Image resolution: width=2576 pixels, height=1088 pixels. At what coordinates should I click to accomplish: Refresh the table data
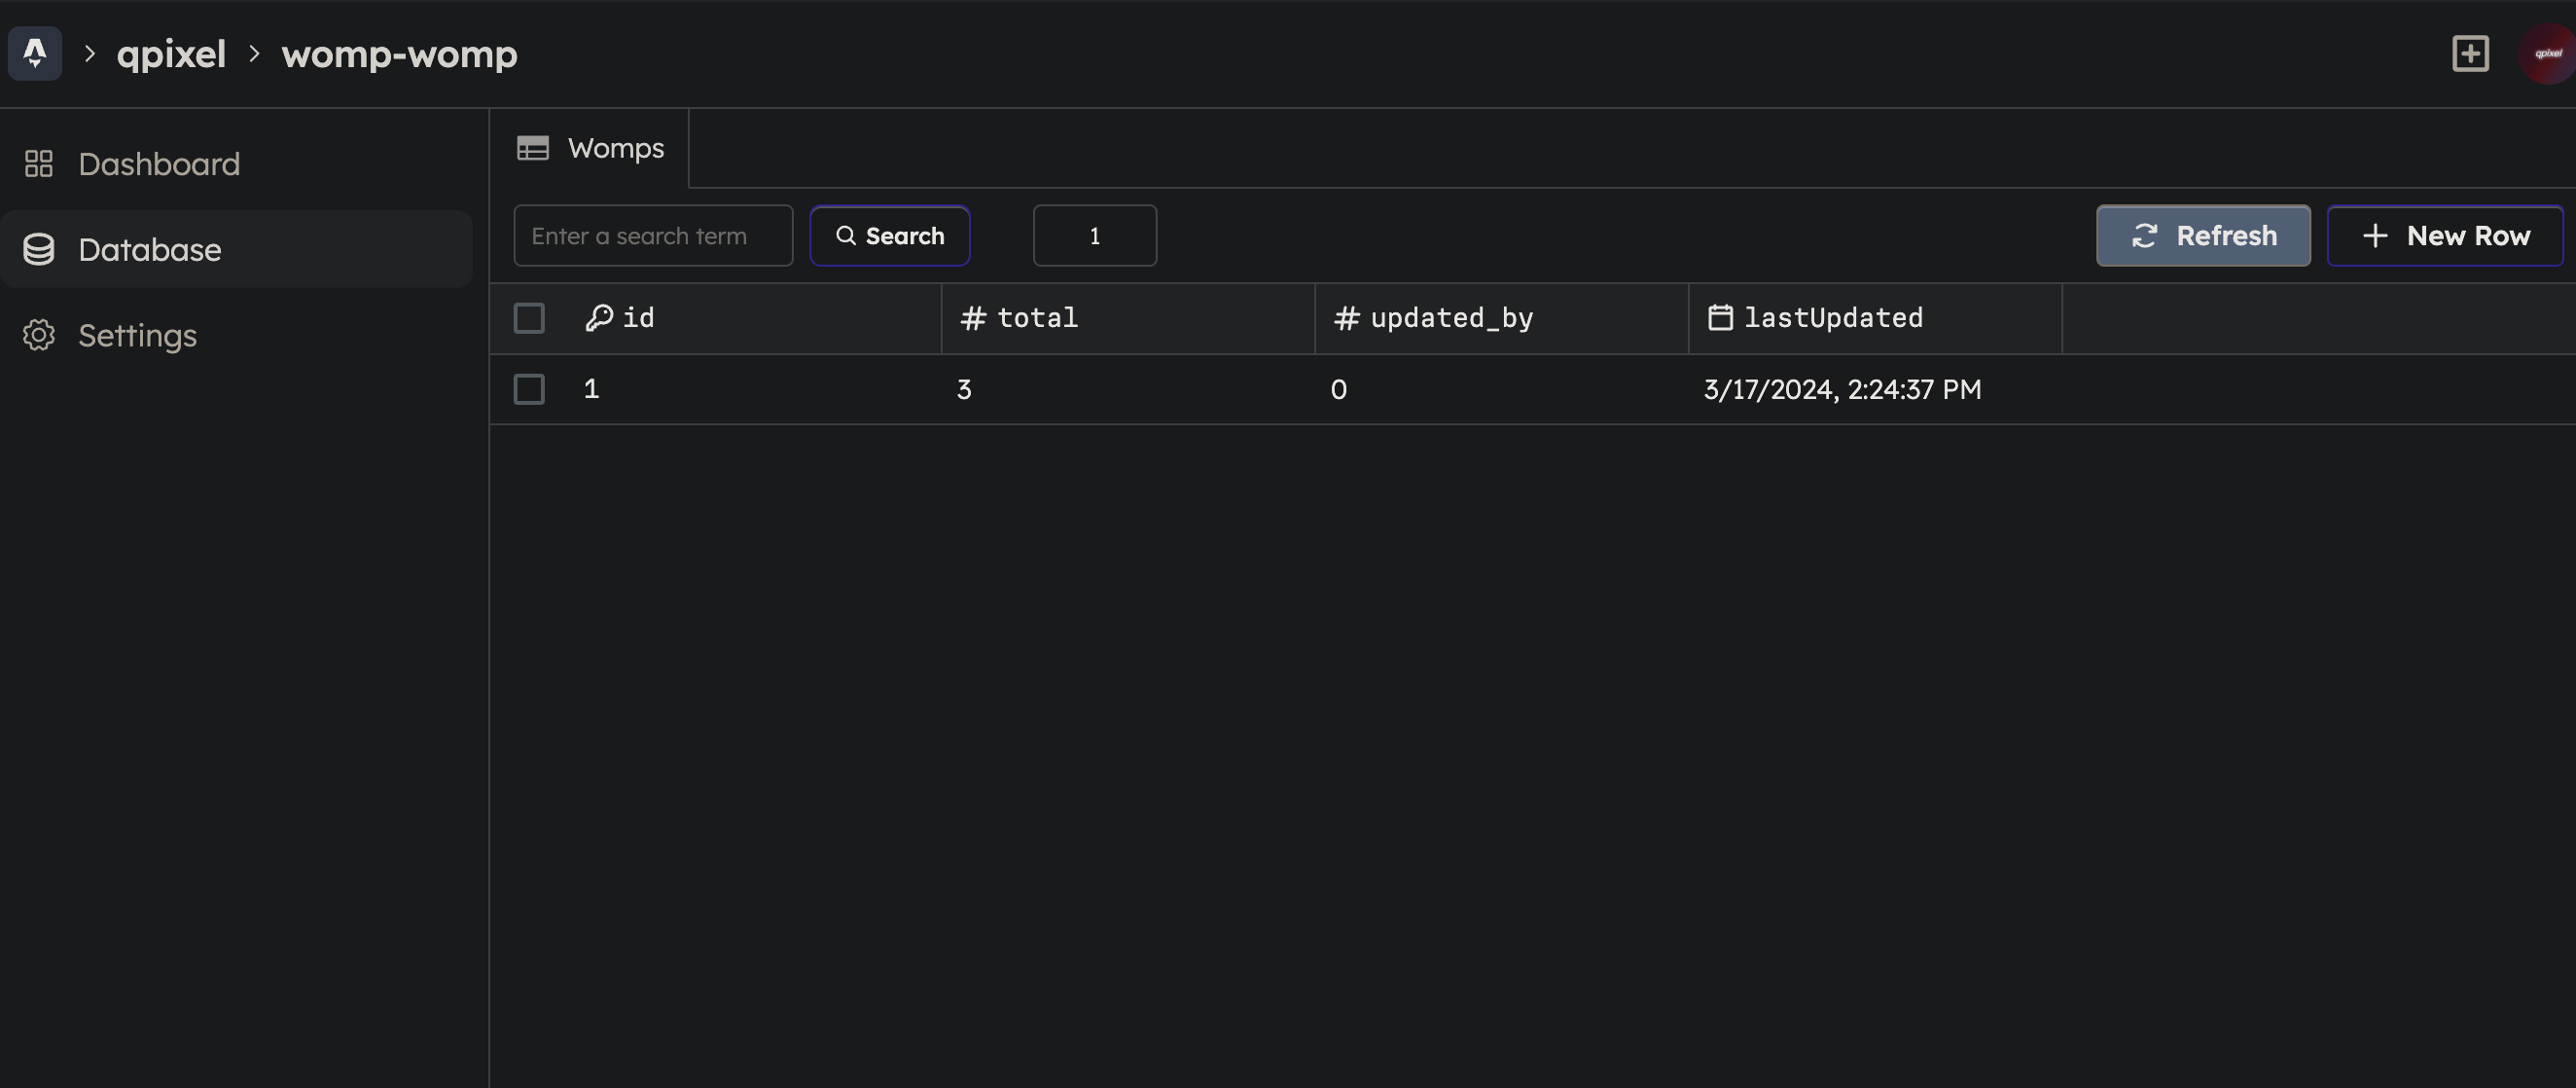[2203, 236]
